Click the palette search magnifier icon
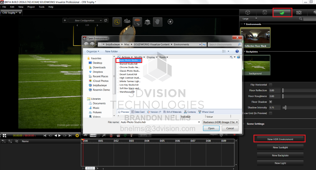 pyautogui.click(x=301, y=19)
